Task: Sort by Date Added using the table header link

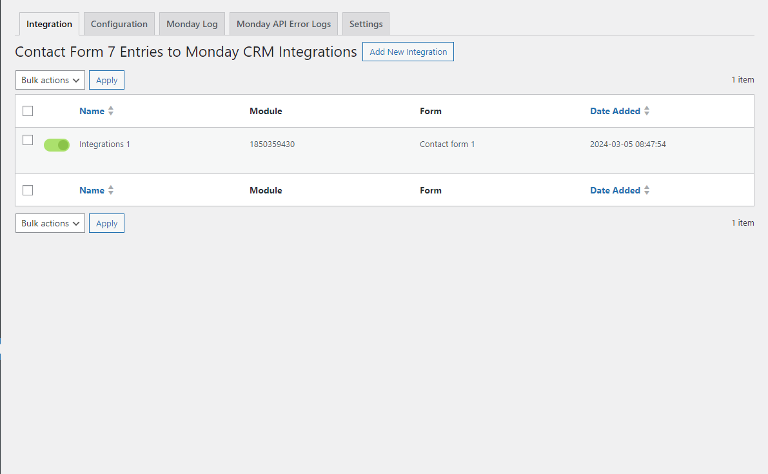Action: pyautogui.click(x=620, y=111)
